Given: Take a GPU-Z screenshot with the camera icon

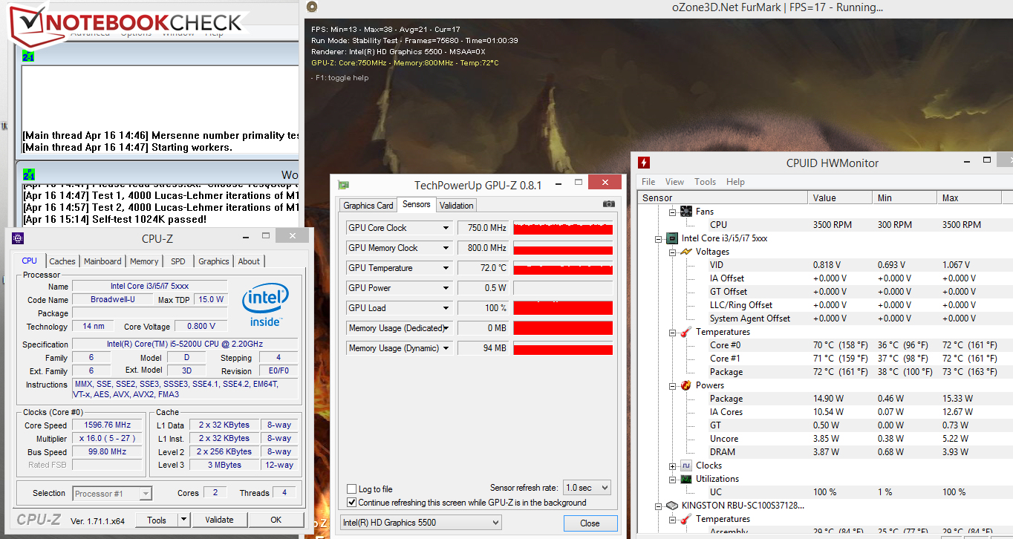Looking at the screenshot, I should click(x=609, y=204).
